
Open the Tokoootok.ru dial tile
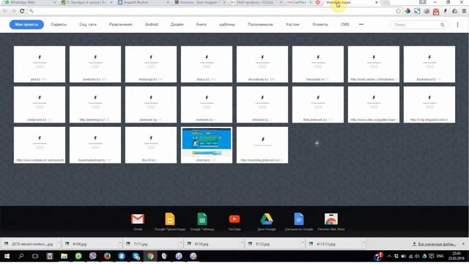tap(318, 64)
